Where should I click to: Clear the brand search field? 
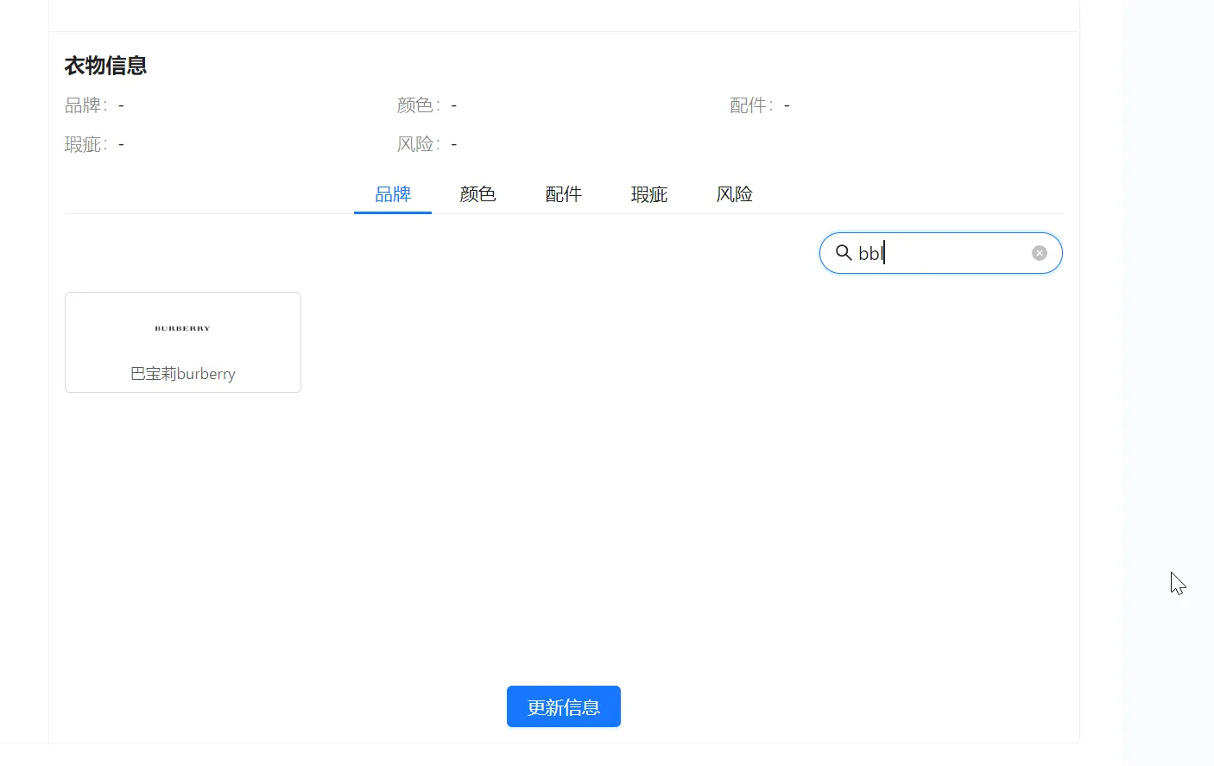coord(1040,253)
